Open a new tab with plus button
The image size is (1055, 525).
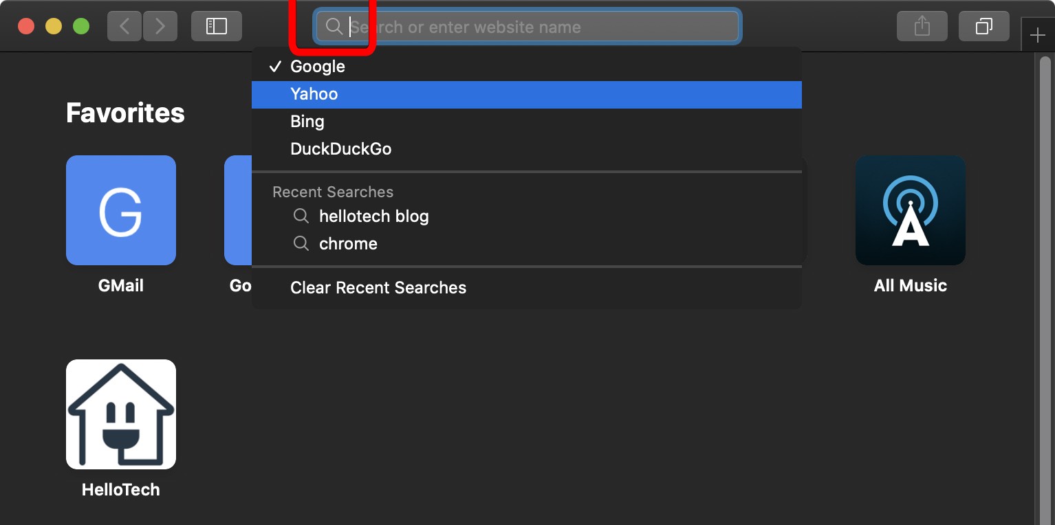tap(1037, 35)
